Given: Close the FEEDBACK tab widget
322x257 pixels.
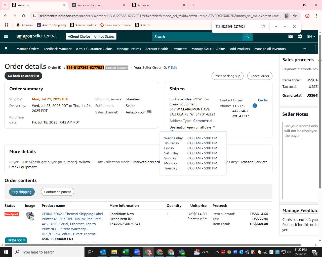Looking at the screenshot, I should pyautogui.click(x=24, y=240).
